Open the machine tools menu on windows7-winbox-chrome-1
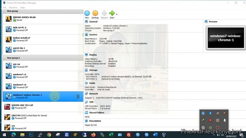Viewport: 246px width, 138px height. point(77,96)
